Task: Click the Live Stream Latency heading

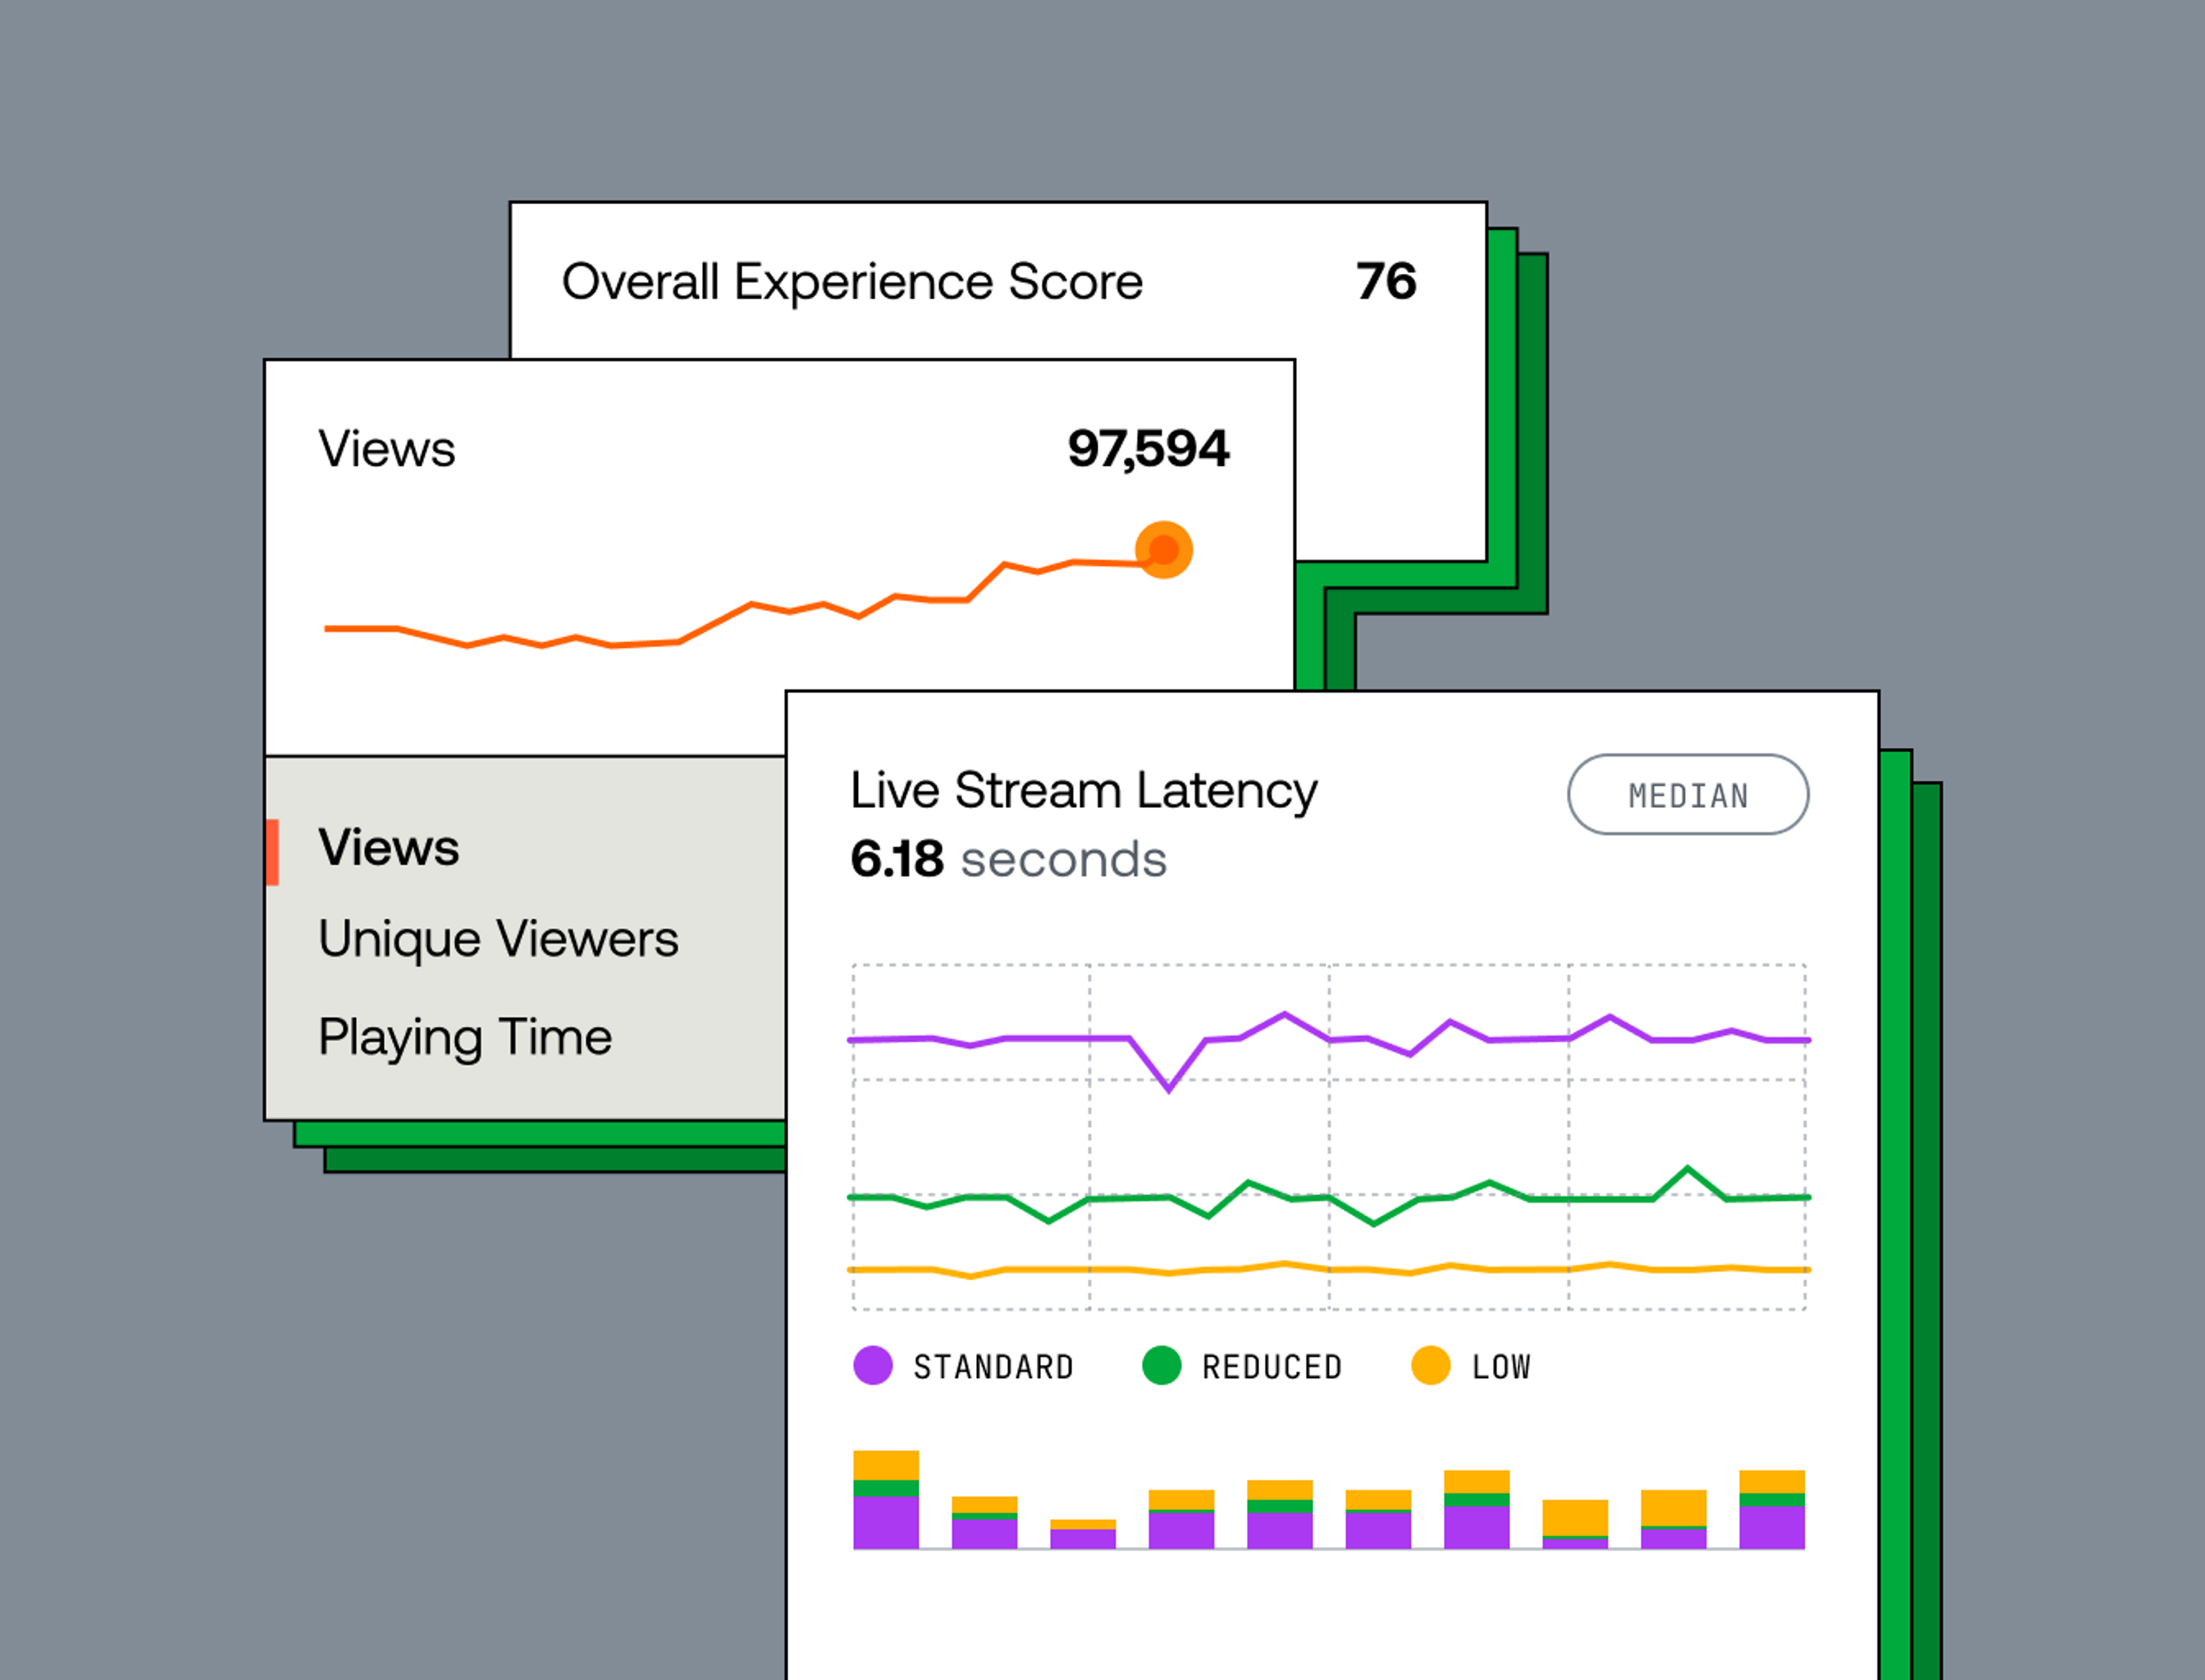Action: click(1083, 791)
